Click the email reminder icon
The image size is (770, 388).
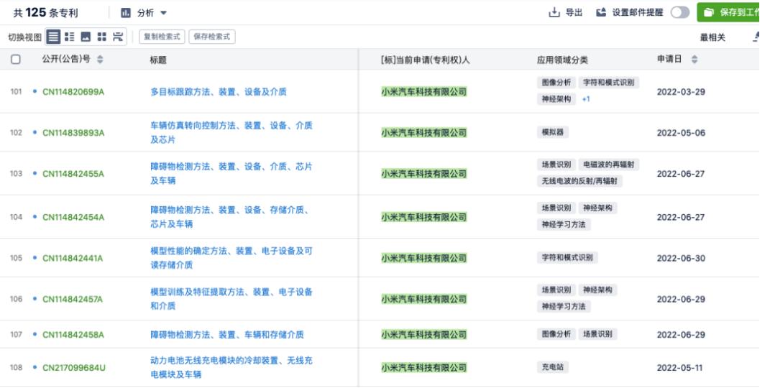(601, 12)
